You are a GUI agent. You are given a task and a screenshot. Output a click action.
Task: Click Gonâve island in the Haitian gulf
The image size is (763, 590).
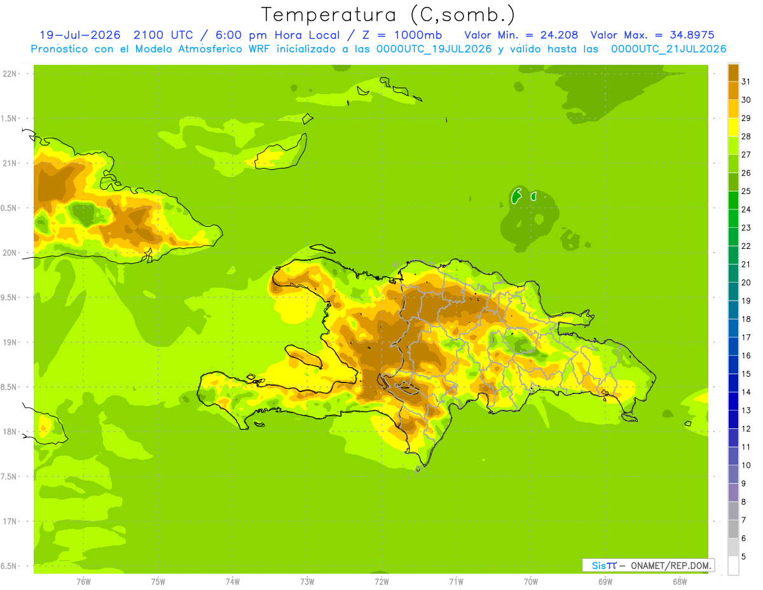pos(305,356)
